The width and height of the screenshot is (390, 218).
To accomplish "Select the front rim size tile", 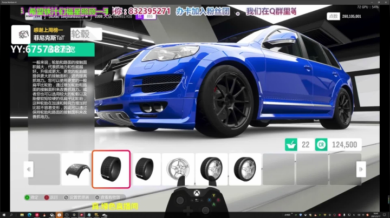I will [211, 169].
